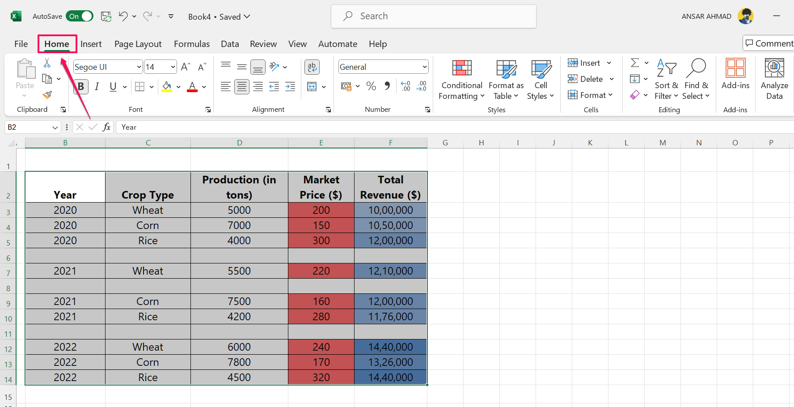Click the Format Painter brush icon
The height and width of the screenshot is (407, 794).
click(x=47, y=95)
